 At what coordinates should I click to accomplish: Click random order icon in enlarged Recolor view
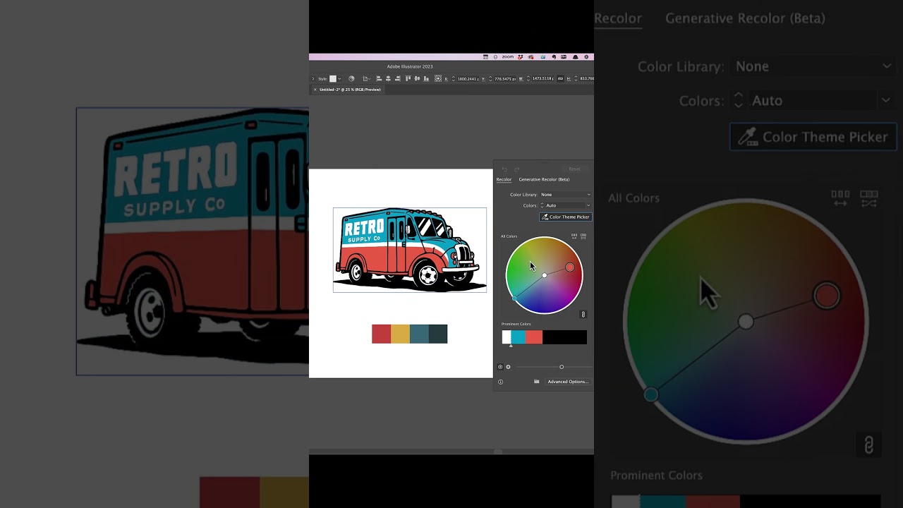(869, 198)
